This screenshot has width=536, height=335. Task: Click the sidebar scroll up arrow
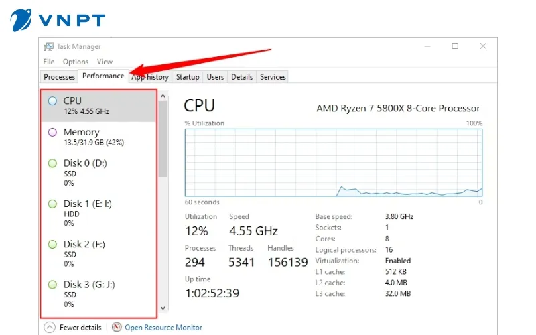click(x=163, y=97)
